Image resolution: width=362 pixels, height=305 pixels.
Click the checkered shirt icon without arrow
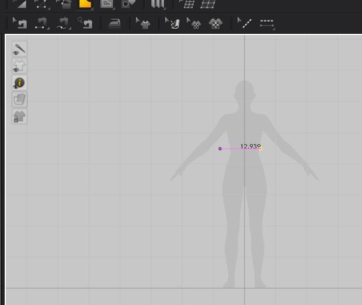click(x=215, y=23)
